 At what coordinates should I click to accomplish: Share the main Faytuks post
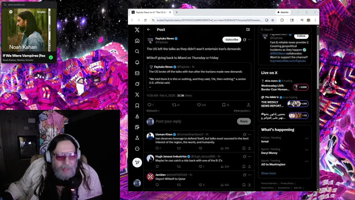click(x=248, y=105)
